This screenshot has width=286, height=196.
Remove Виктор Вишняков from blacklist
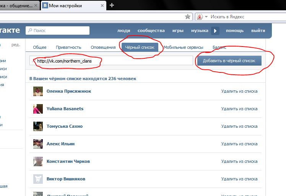click(x=239, y=179)
